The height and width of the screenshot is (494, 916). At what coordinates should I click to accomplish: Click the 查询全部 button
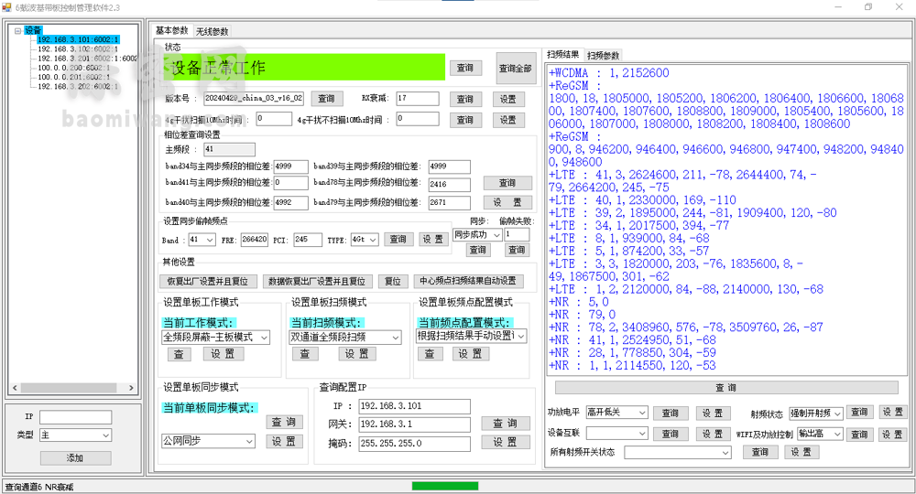(x=516, y=69)
